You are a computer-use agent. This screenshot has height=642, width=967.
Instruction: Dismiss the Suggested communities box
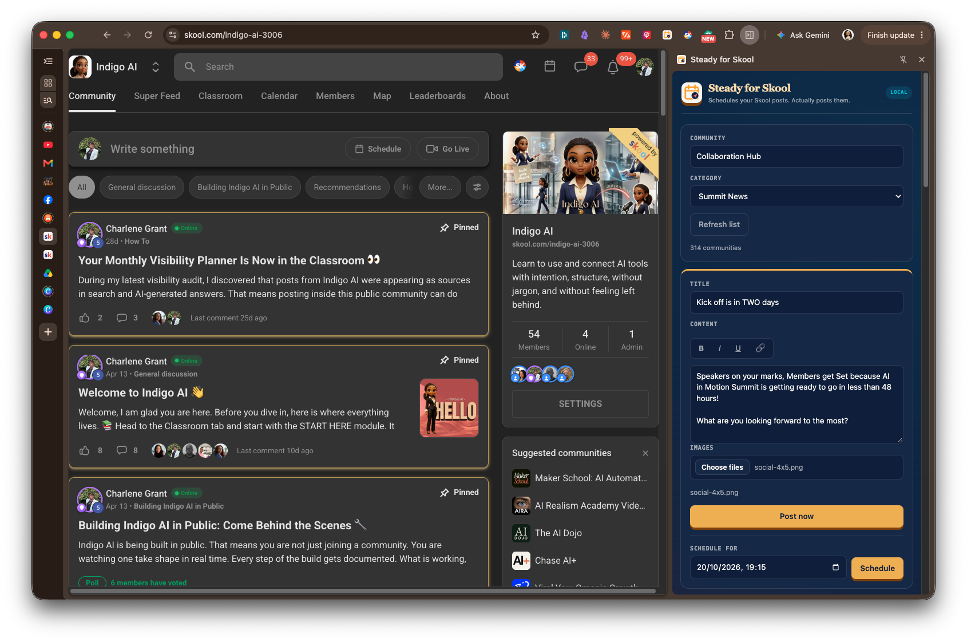[x=645, y=453]
